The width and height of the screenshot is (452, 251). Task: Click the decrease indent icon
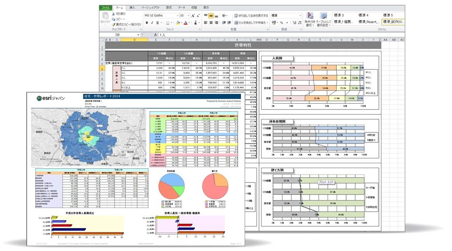click(x=224, y=23)
